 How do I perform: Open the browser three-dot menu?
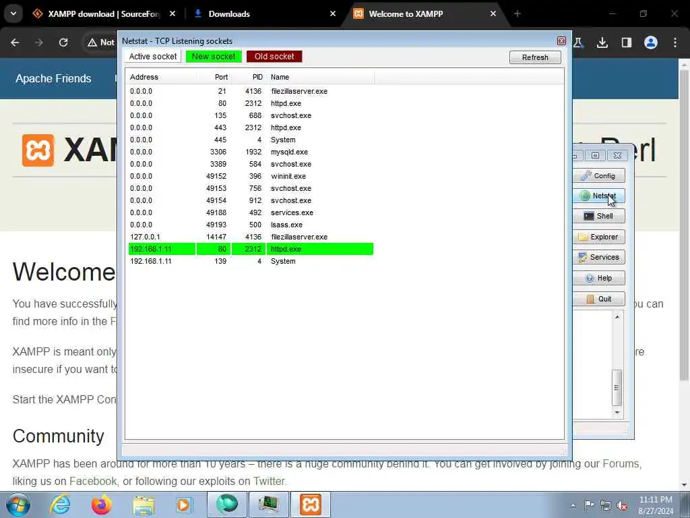(675, 42)
